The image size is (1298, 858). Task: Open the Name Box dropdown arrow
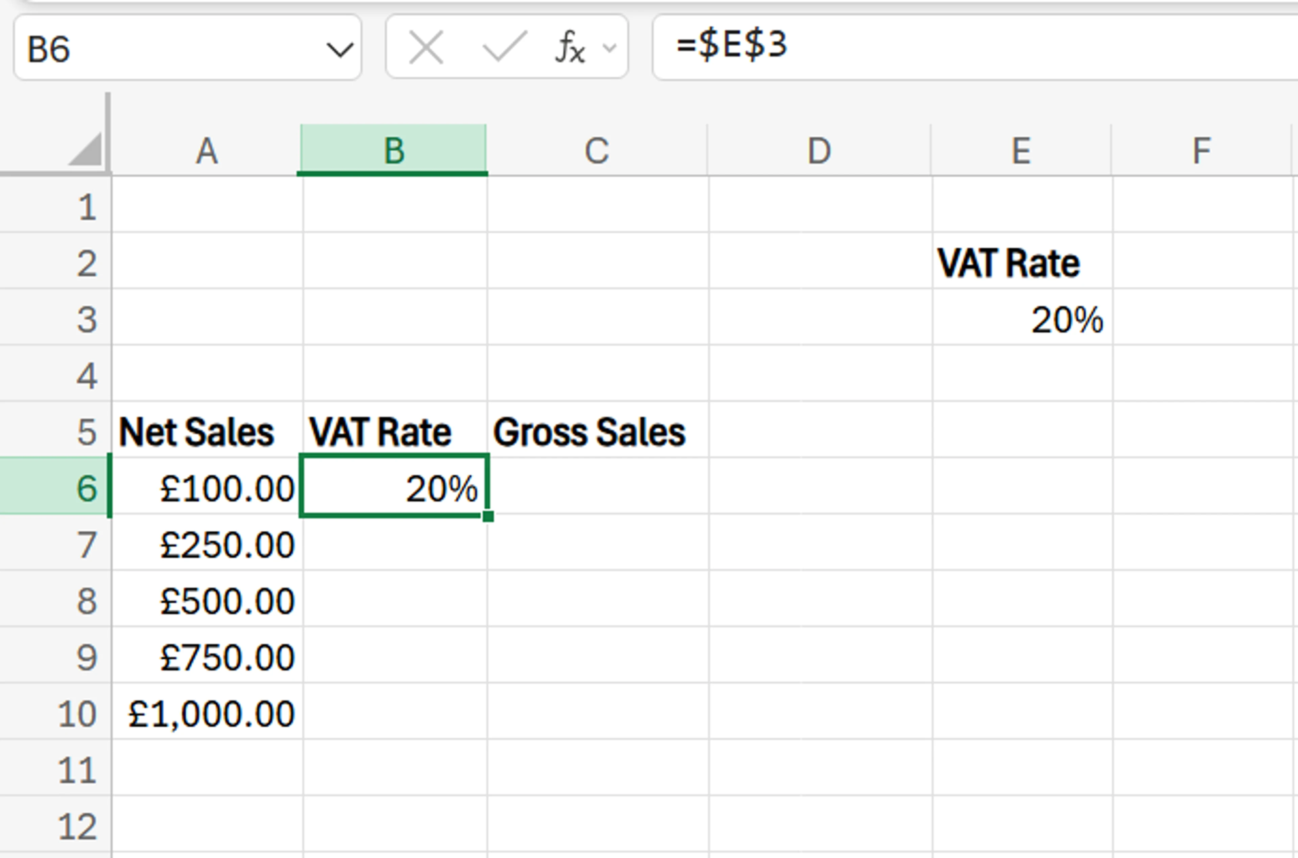point(339,50)
